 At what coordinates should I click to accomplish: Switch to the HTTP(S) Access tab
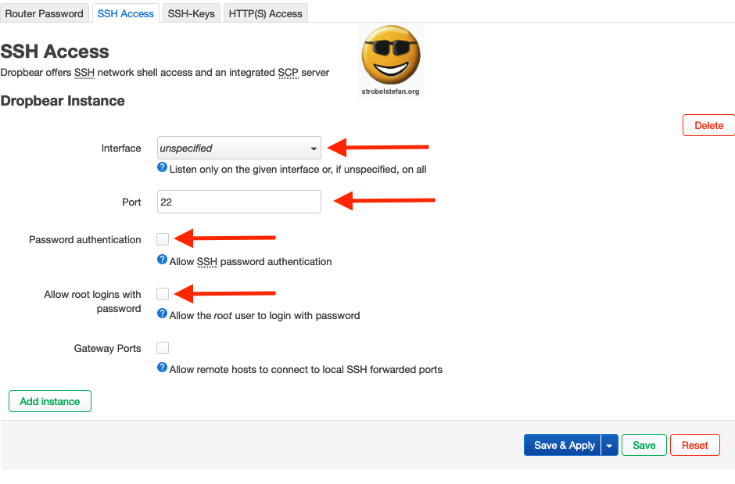point(265,13)
